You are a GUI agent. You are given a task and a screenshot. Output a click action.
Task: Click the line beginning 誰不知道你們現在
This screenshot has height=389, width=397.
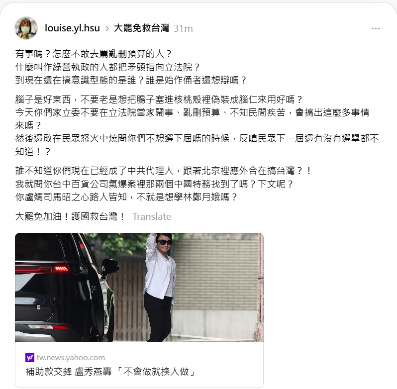(x=163, y=171)
